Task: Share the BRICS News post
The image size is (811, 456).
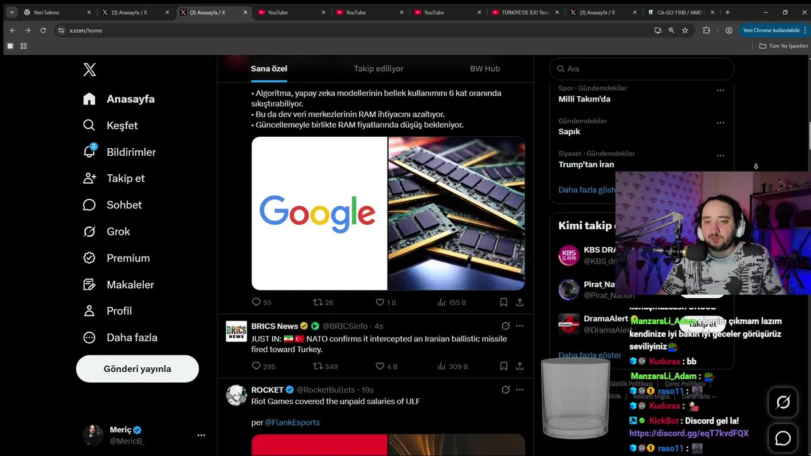Action: 520,366
